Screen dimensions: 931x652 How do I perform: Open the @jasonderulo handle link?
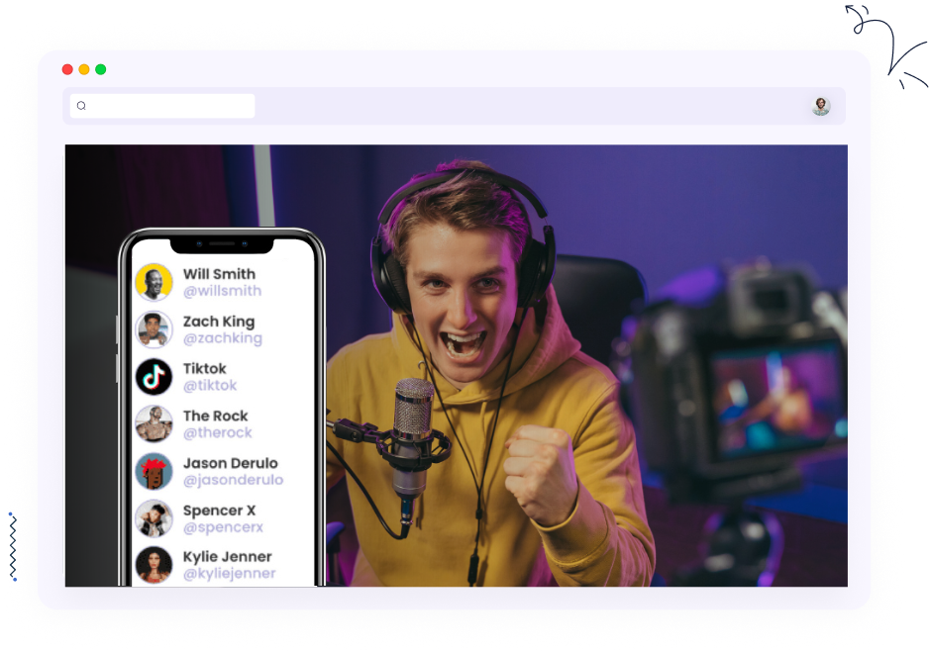click(x=233, y=480)
